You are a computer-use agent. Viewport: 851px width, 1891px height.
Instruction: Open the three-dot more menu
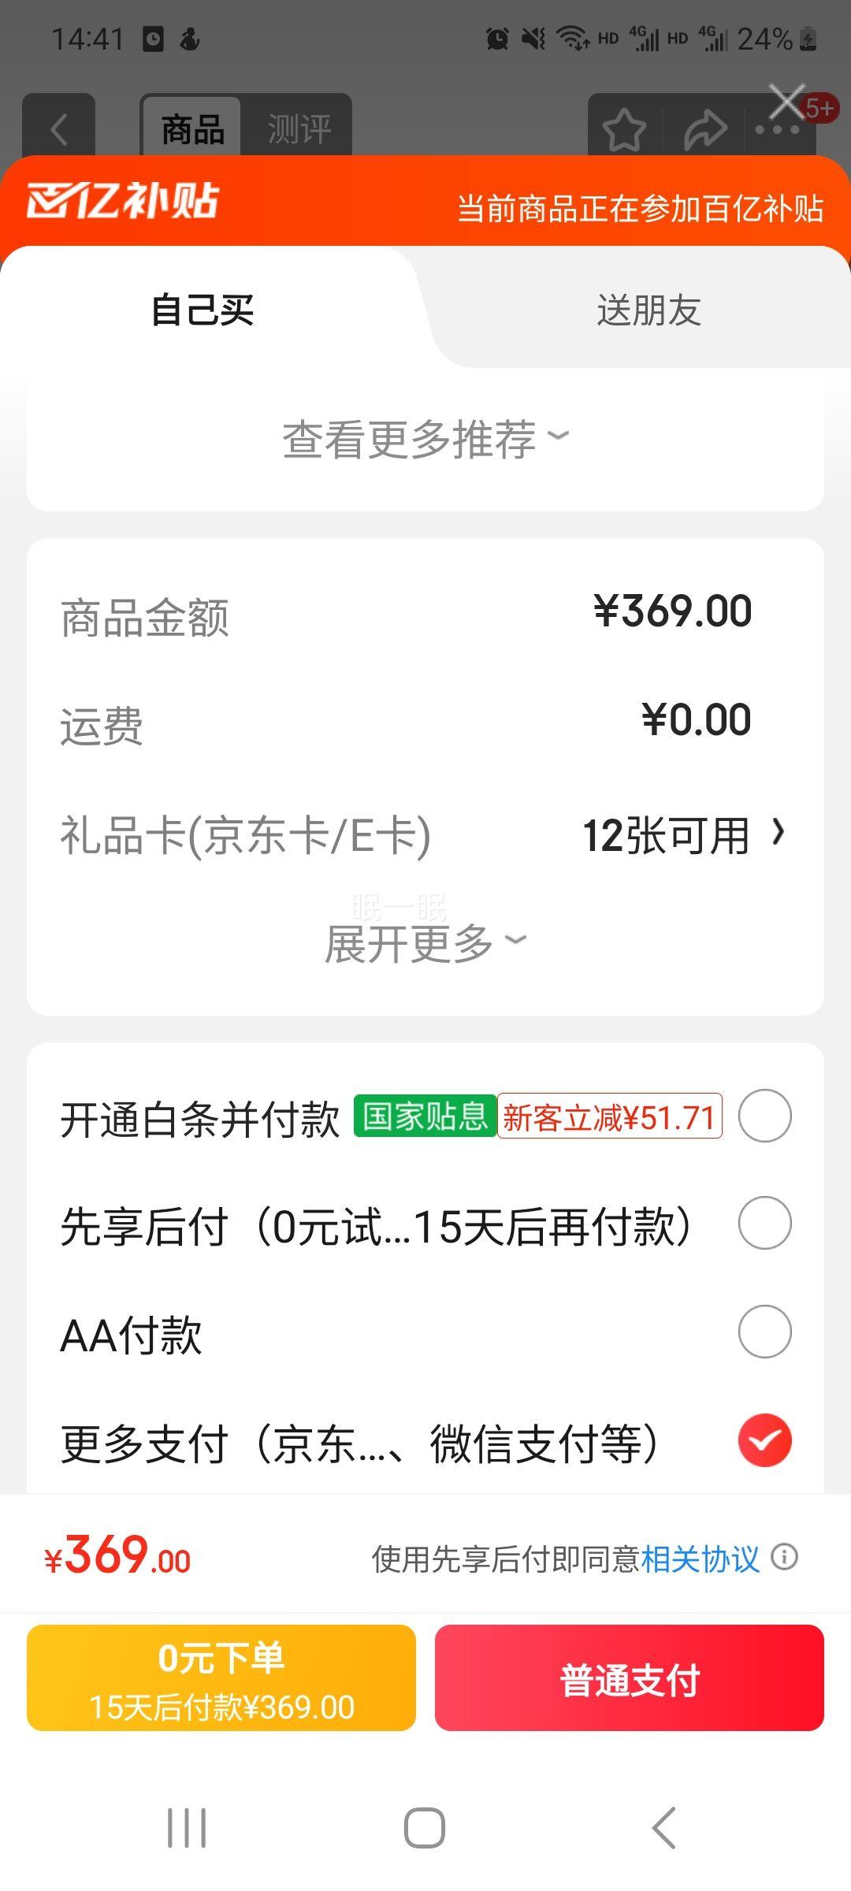click(x=776, y=131)
